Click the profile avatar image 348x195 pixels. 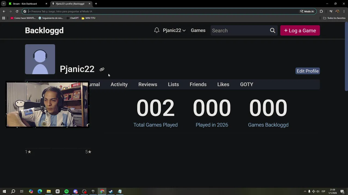[x=40, y=59]
